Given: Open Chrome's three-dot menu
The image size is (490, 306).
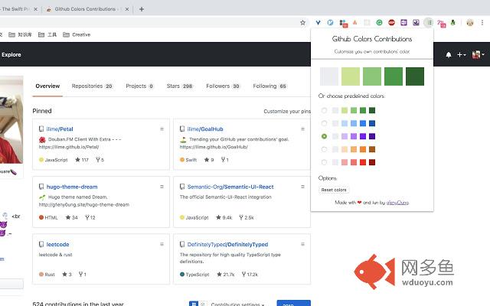Looking at the screenshot, I should pyautogui.click(x=482, y=22).
